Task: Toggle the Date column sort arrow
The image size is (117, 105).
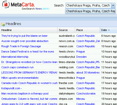Action: [109, 30]
